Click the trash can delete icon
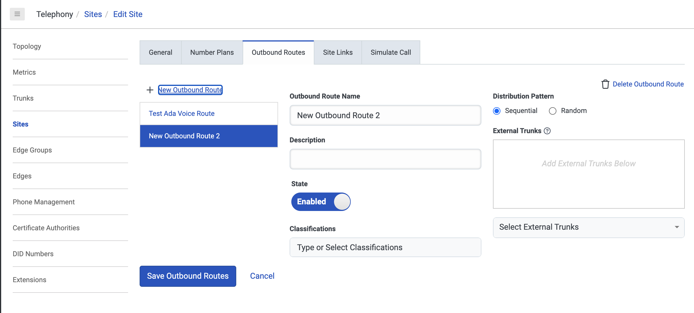Screen dimensions: 694x313 605,84
